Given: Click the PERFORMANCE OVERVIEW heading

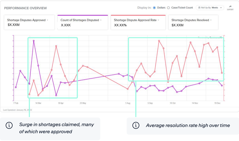Looking at the screenshot, I should tap(26, 8).
